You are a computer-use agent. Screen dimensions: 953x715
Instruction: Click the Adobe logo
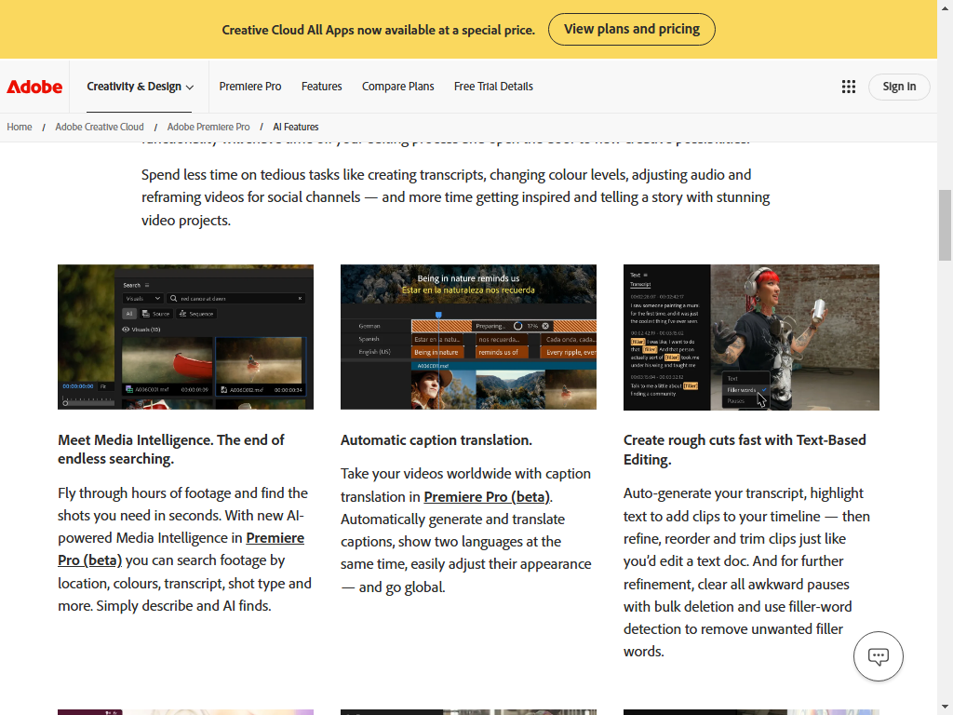click(x=34, y=87)
